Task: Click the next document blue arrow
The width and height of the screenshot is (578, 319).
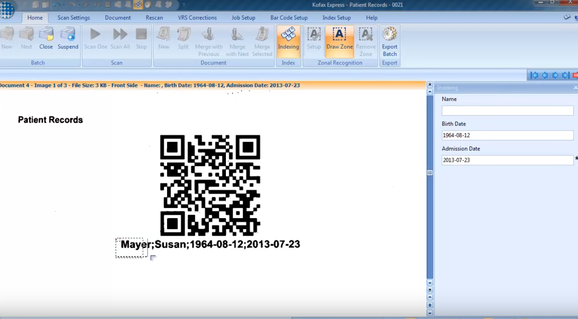Action: point(555,75)
